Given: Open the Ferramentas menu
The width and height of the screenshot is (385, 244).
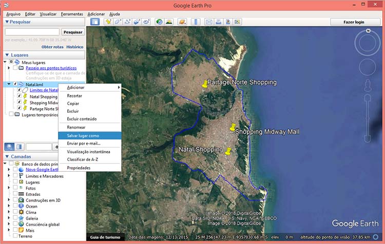Looking at the screenshot, I should [72, 14].
